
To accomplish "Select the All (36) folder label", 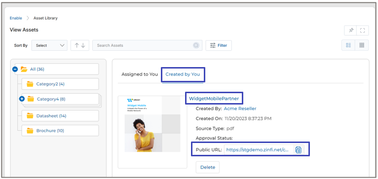I will click(x=37, y=70).
